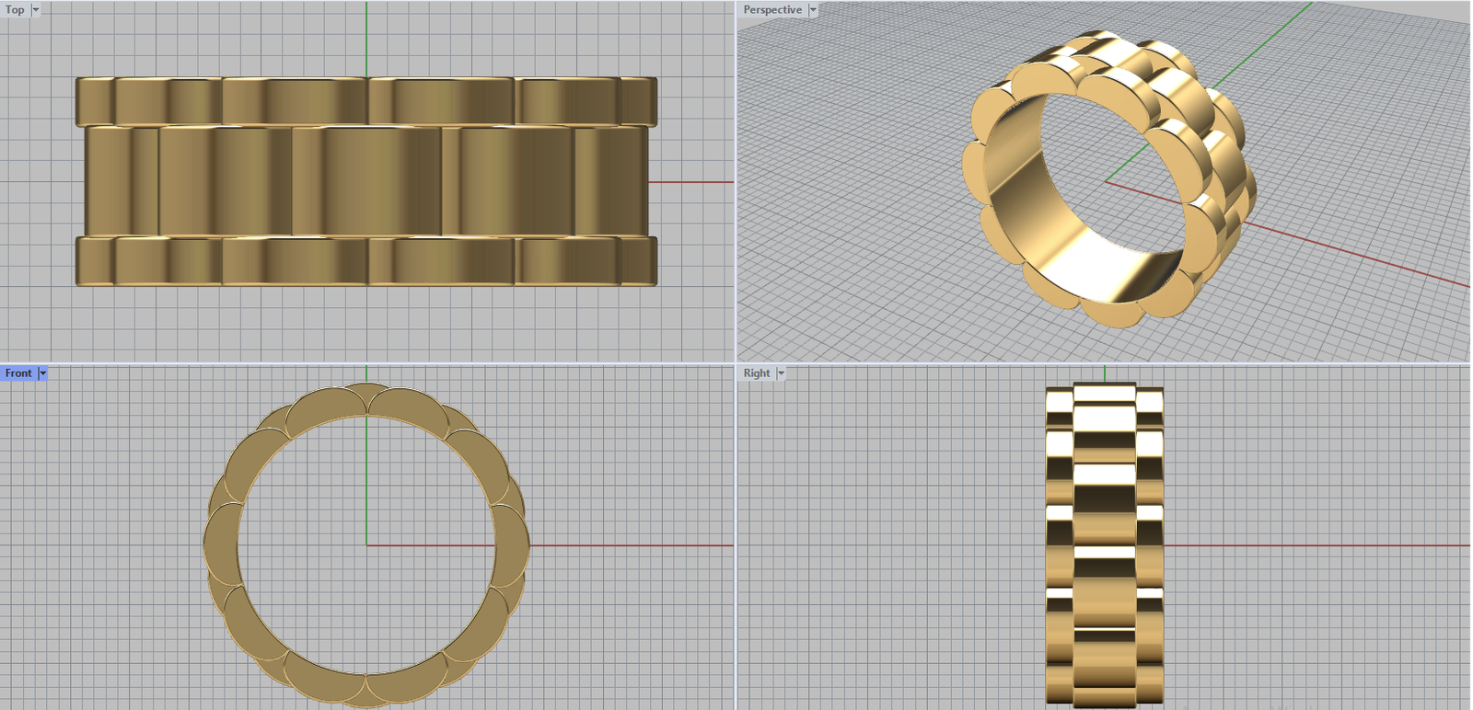Click the red axis line in Right viewport
The width and height of the screenshot is (1473, 710).
(x=1316, y=545)
